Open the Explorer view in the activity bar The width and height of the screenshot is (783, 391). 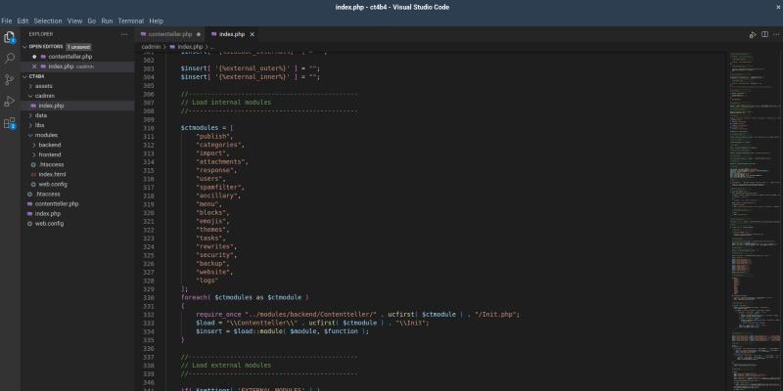click(x=10, y=37)
